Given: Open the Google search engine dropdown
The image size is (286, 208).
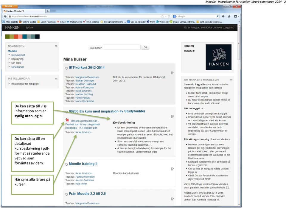Looking at the screenshot, I should coord(175,16).
